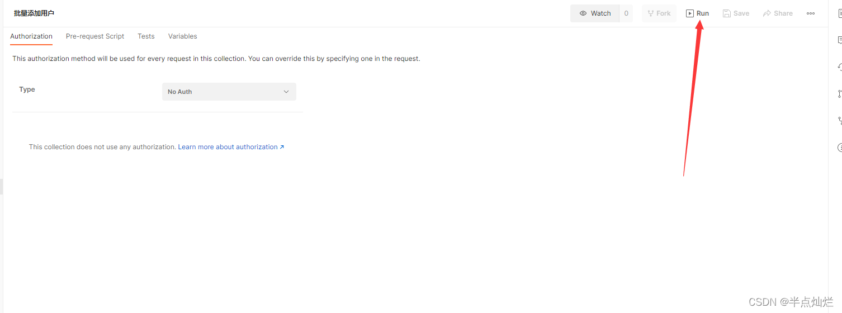Click the watcher count 0 badge
The image size is (842, 313).
626,13
